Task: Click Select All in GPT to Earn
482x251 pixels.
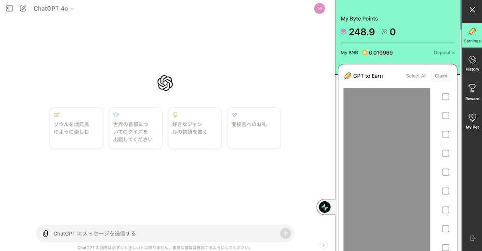Action: (416, 76)
